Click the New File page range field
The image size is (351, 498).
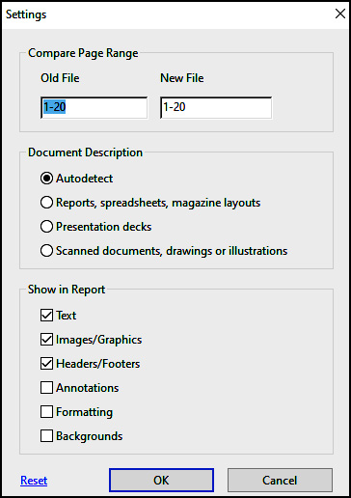click(x=216, y=108)
